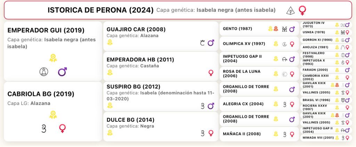The image size is (356, 147).
Task: Select MIMADA VIII (2001) in last column
Action: point(326,138)
